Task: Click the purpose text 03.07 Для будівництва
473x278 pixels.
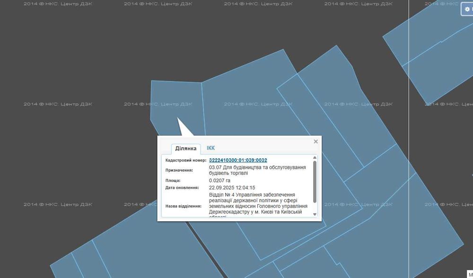Action: (257, 170)
